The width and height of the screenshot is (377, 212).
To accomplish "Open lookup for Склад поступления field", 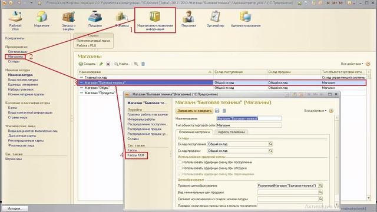I will pyautogui.click(x=270, y=144).
